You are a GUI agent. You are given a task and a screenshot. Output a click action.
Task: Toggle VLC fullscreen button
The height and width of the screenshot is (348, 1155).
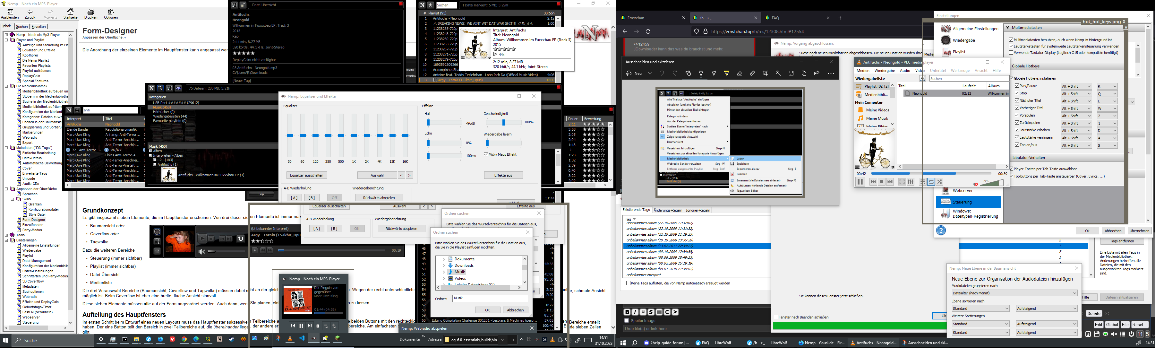click(902, 182)
